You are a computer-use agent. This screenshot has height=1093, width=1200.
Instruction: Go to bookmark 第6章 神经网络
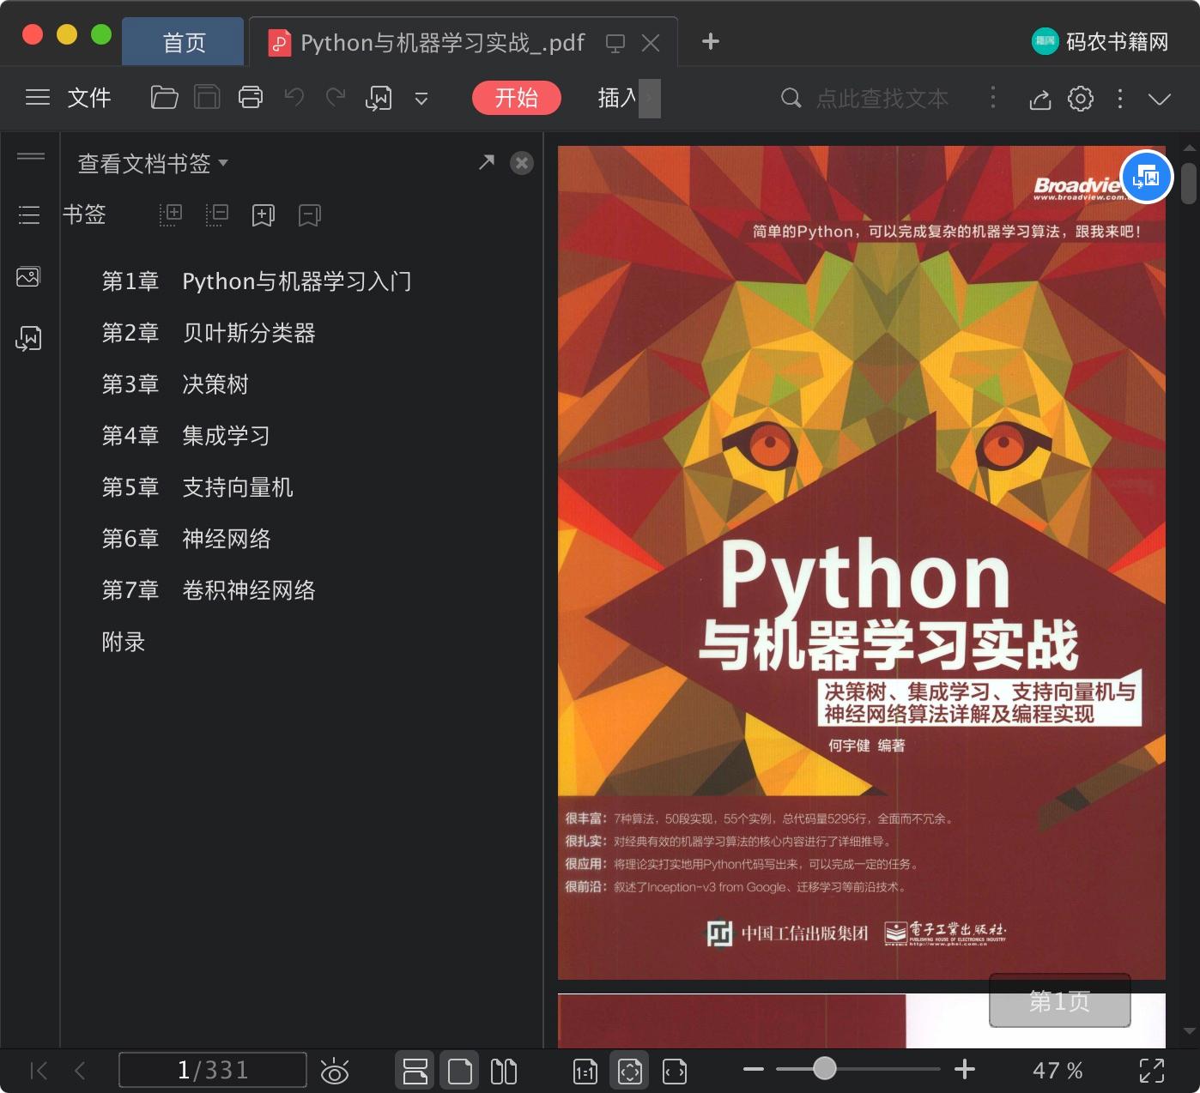[186, 539]
